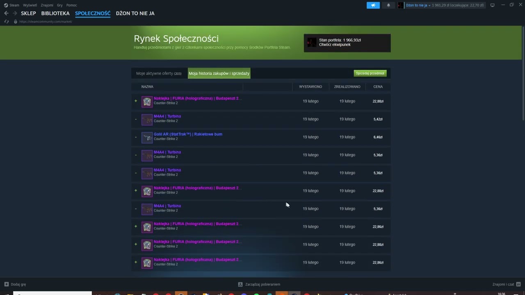Switch to the Moje aktywne oferty (203) tab
525x295 pixels.
point(159,73)
